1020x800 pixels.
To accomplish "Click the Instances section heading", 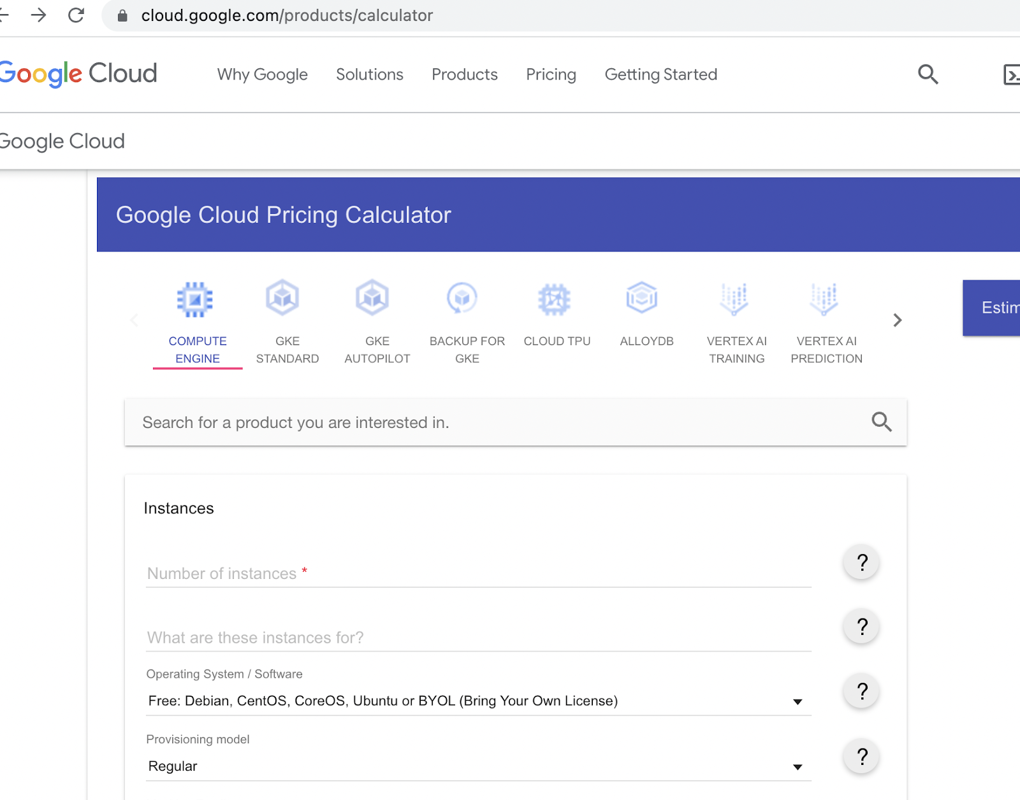I will pos(178,508).
